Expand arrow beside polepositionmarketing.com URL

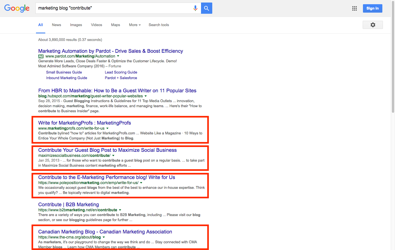141,183
